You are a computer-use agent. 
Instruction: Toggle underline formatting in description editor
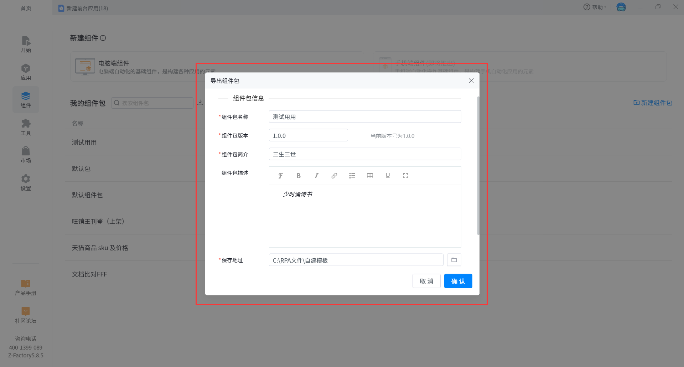point(388,176)
